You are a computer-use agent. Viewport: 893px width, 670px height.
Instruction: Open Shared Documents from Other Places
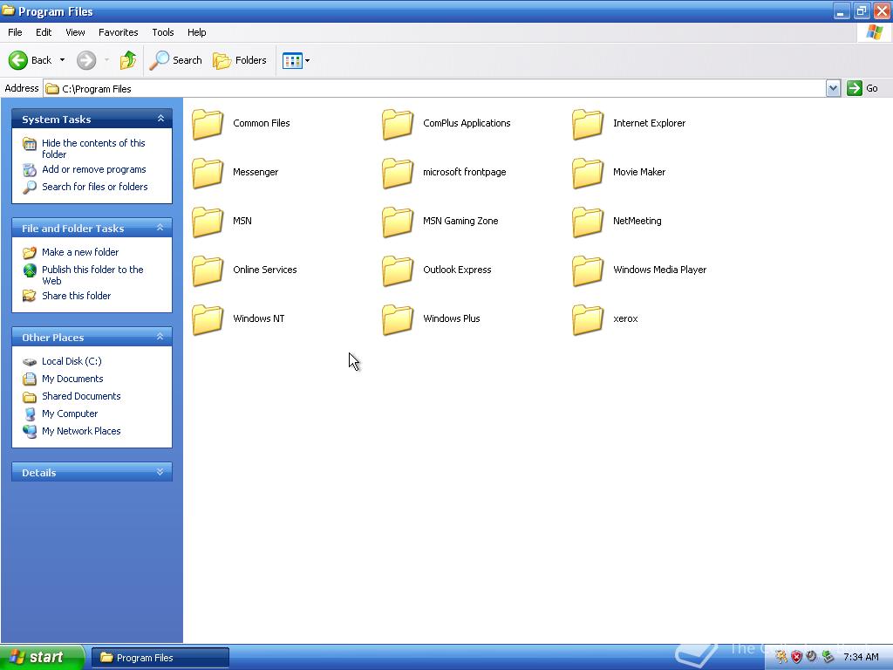pos(81,396)
